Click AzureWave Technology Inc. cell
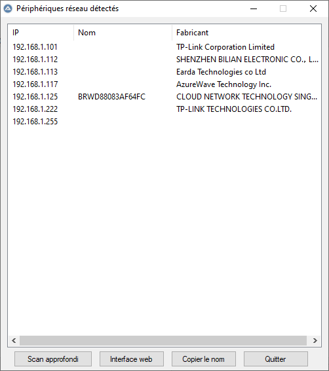Image resolution: width=329 pixels, height=371 pixels. [x=223, y=84]
